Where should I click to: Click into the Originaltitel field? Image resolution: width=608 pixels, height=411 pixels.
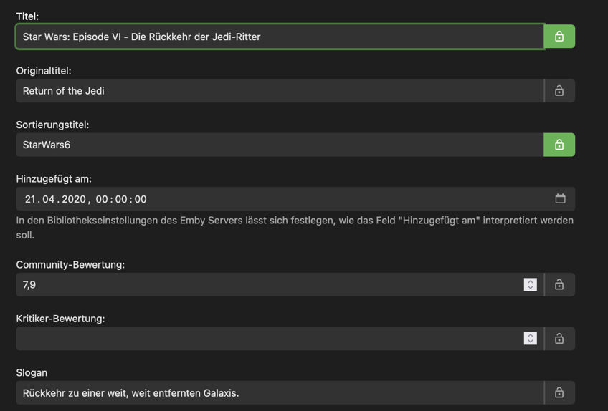point(280,91)
